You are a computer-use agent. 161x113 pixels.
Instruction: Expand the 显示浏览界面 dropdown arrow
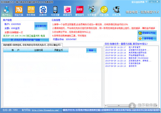click(146, 2)
